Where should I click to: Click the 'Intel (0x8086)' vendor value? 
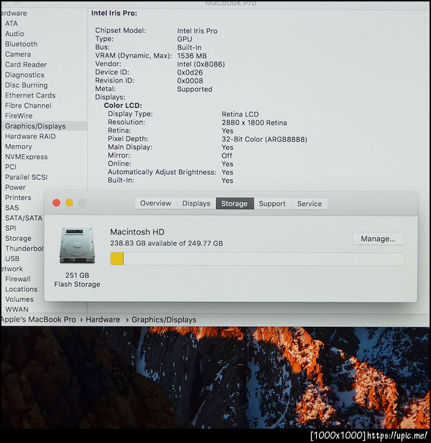click(201, 64)
